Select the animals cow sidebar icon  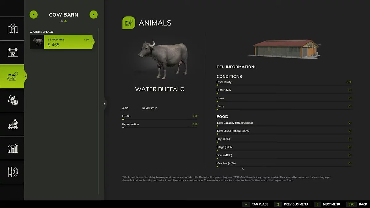tap(13, 76)
